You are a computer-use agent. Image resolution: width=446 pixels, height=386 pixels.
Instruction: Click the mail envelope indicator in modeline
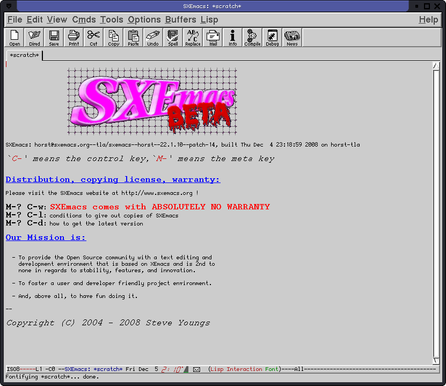pos(196,369)
